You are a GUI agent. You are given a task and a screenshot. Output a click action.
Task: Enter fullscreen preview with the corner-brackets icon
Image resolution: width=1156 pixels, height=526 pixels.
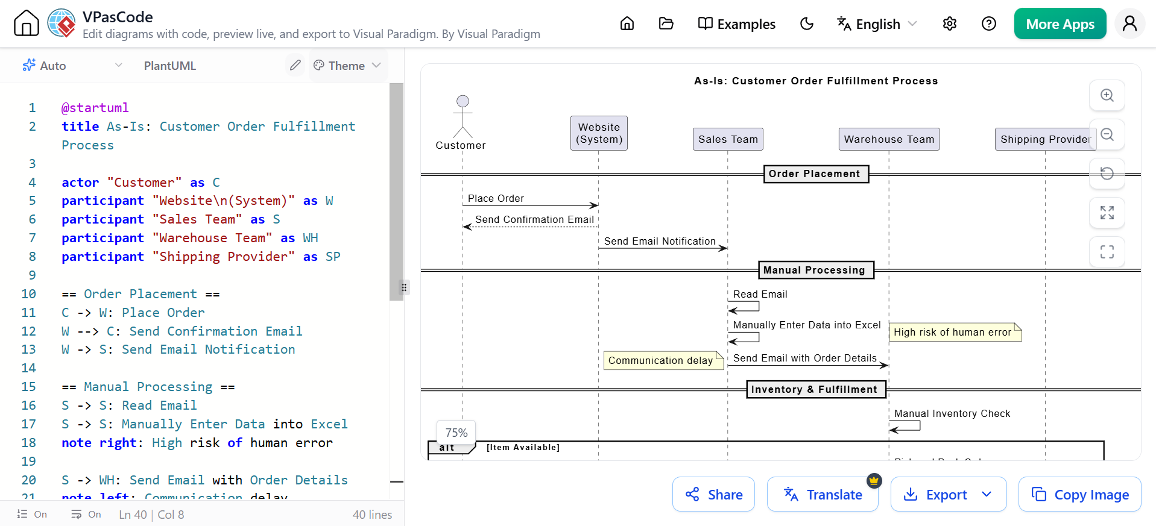(x=1107, y=252)
